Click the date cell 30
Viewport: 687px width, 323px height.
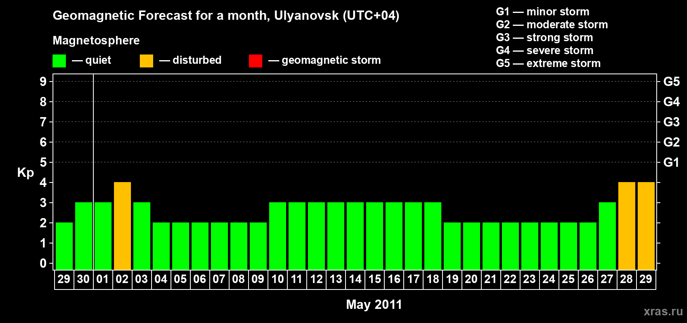83,279
